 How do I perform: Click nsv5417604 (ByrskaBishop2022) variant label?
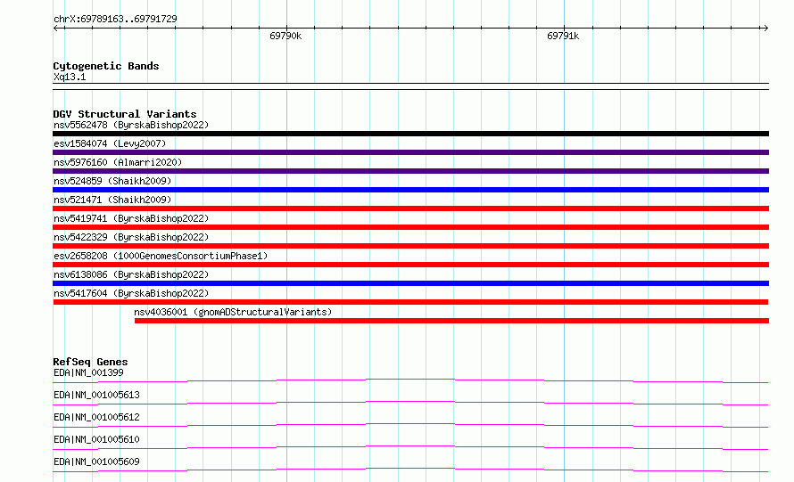131,293
